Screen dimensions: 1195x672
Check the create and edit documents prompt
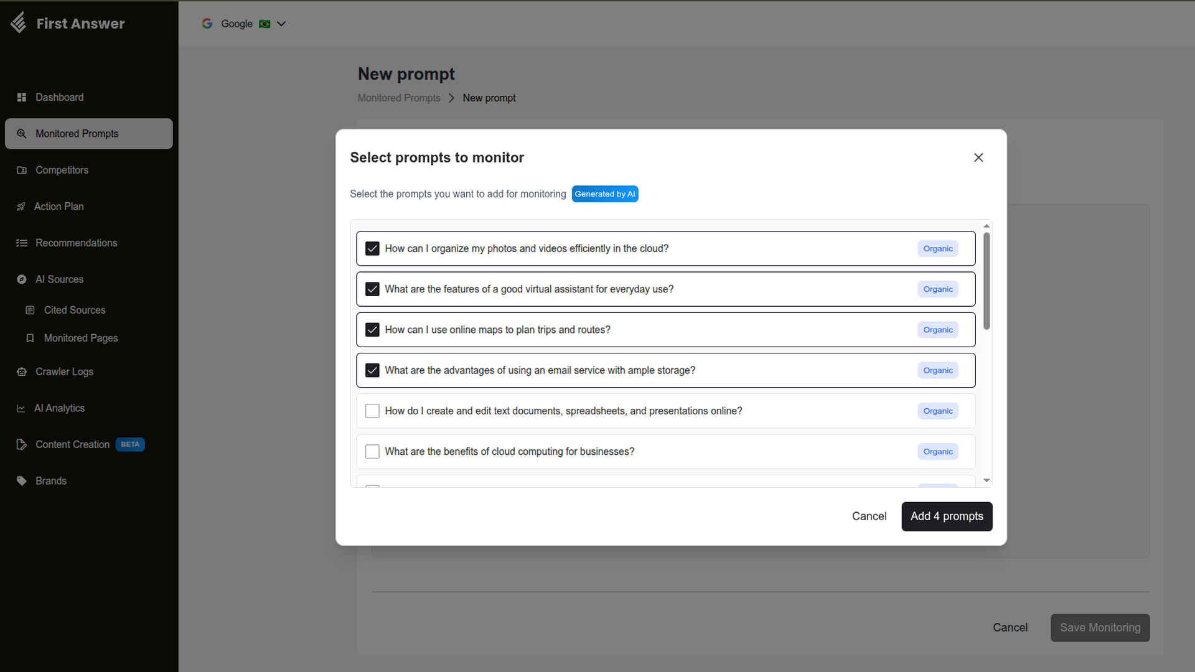(x=372, y=411)
